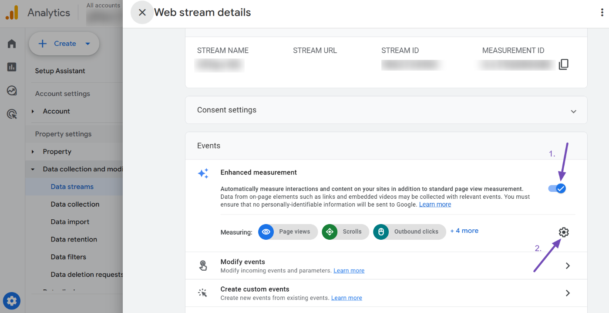Open Setup Assistant
The width and height of the screenshot is (609, 313).
[x=60, y=71]
